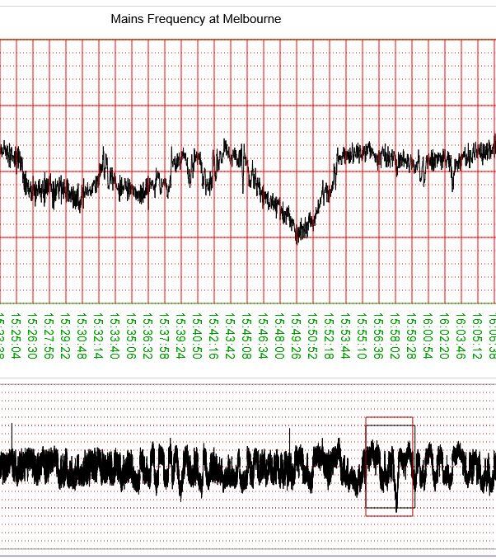The height and width of the screenshot is (559, 496).
Task: Choose the 16:02:20 axis label
Action: pos(445,336)
